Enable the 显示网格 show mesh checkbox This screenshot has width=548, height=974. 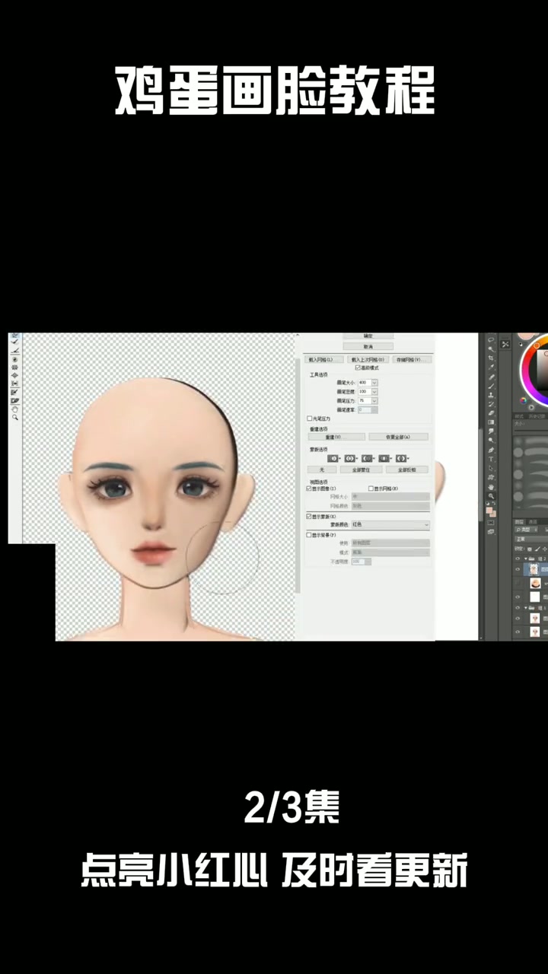[371, 489]
